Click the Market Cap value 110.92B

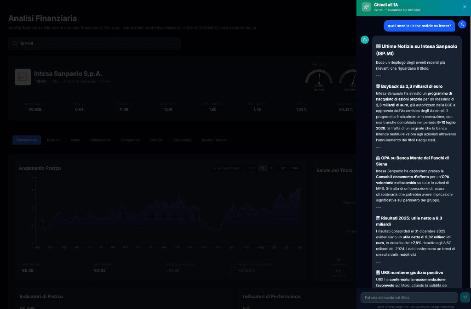pos(35,109)
